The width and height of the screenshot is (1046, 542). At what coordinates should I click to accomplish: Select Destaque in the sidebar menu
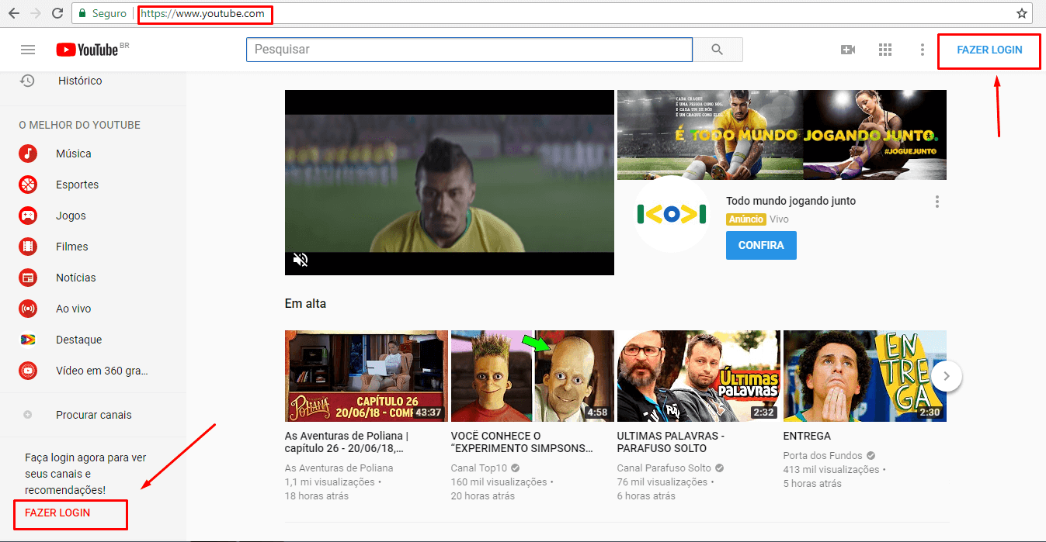point(78,339)
